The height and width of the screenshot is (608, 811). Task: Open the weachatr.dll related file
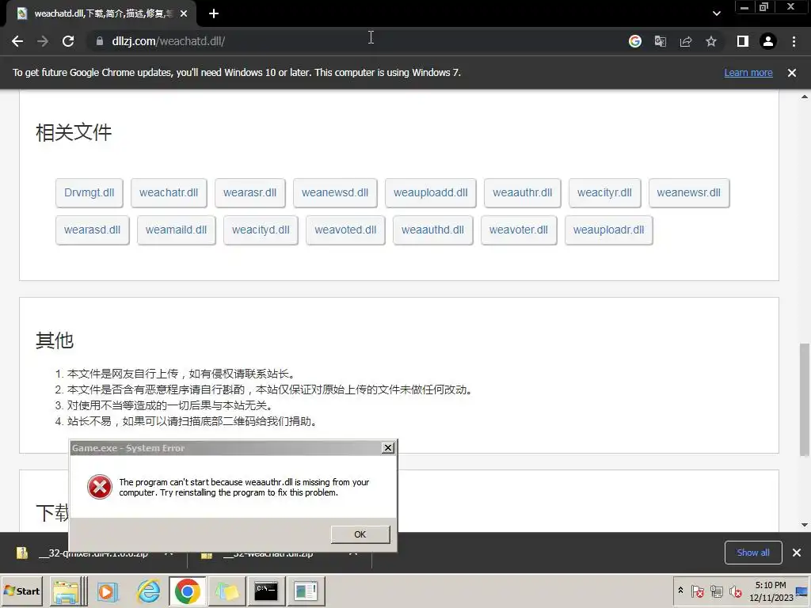(169, 193)
